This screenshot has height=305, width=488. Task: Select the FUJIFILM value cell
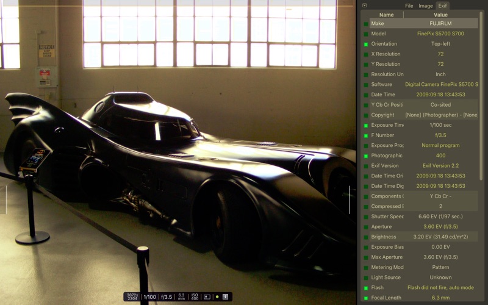[x=440, y=23]
